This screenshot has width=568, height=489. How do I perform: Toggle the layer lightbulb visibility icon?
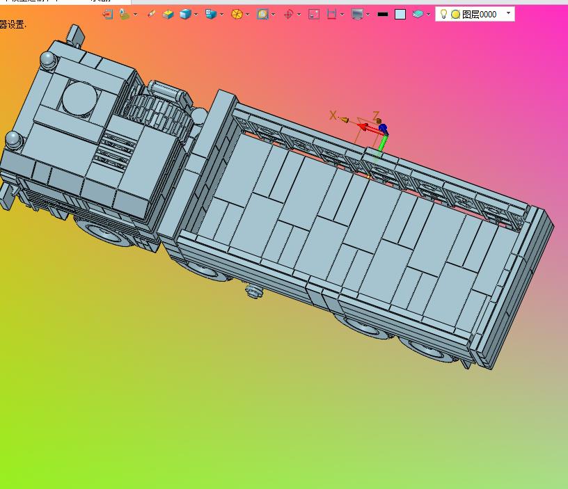pos(443,14)
